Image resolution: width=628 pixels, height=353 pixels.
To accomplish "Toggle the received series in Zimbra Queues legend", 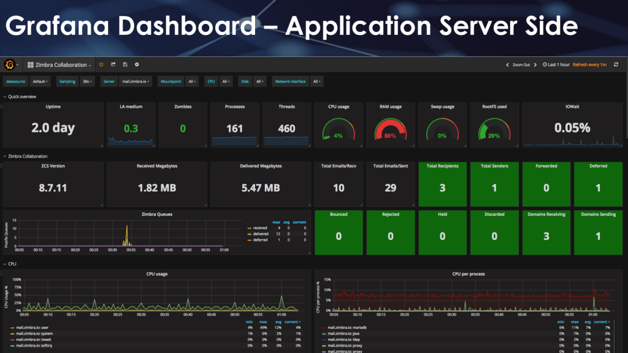I will coord(260,228).
